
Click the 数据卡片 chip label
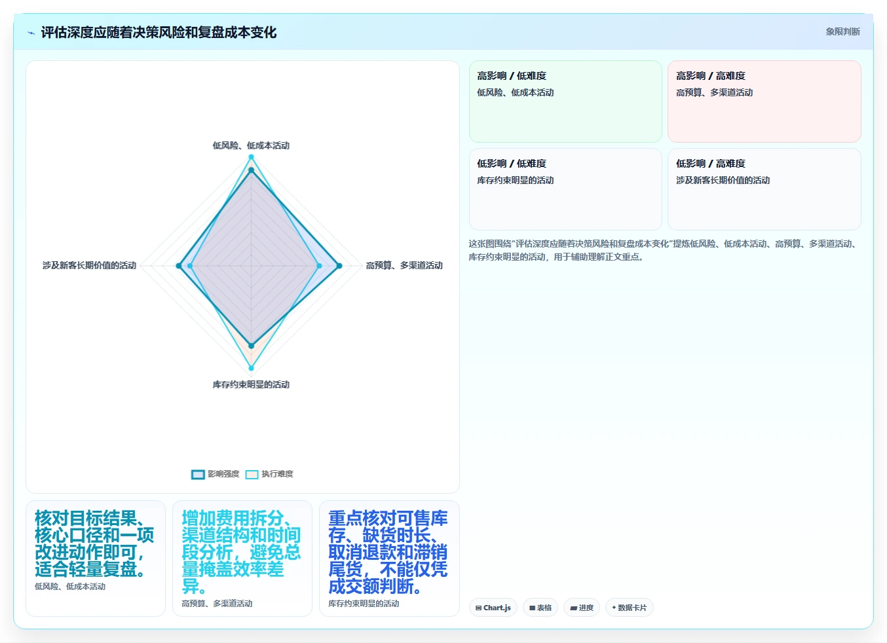pyautogui.click(x=632, y=608)
